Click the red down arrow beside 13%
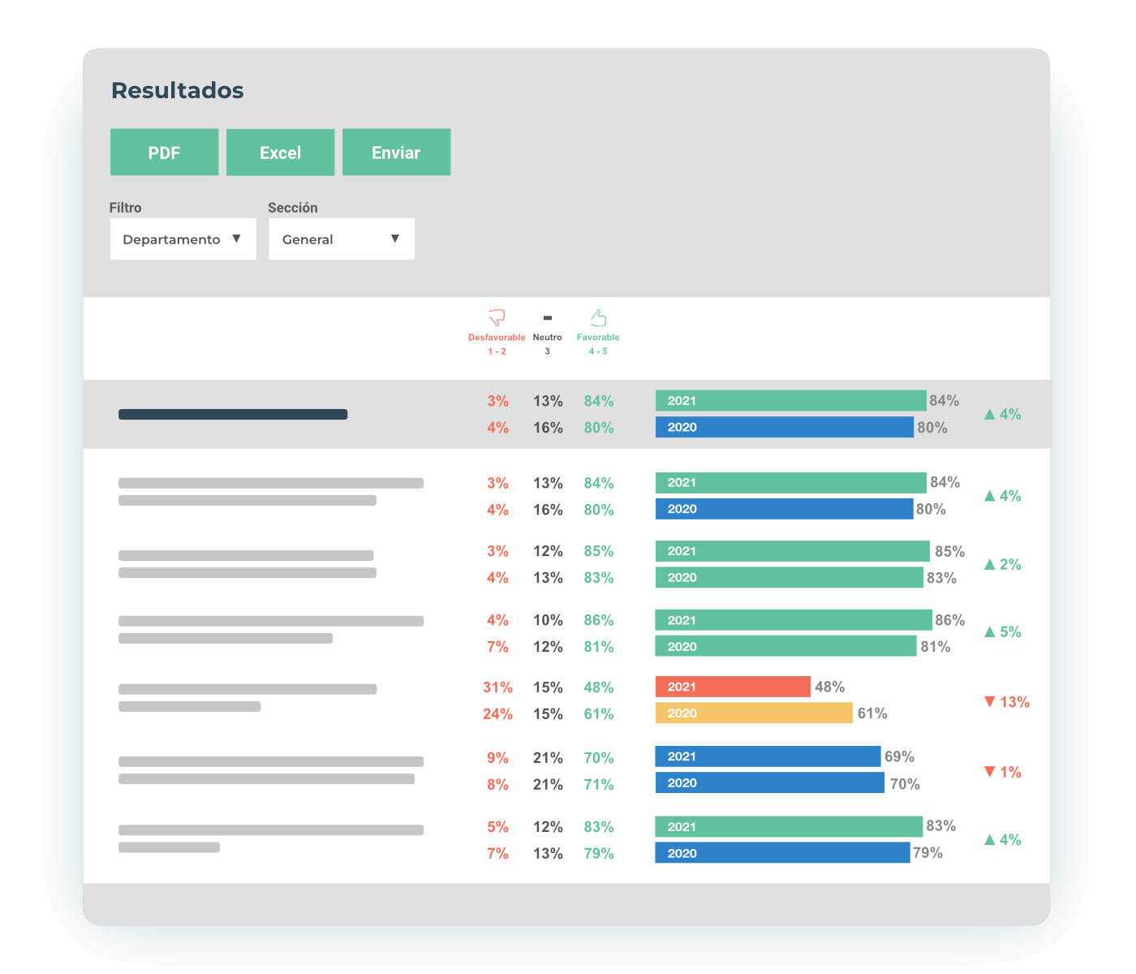 coord(990,701)
